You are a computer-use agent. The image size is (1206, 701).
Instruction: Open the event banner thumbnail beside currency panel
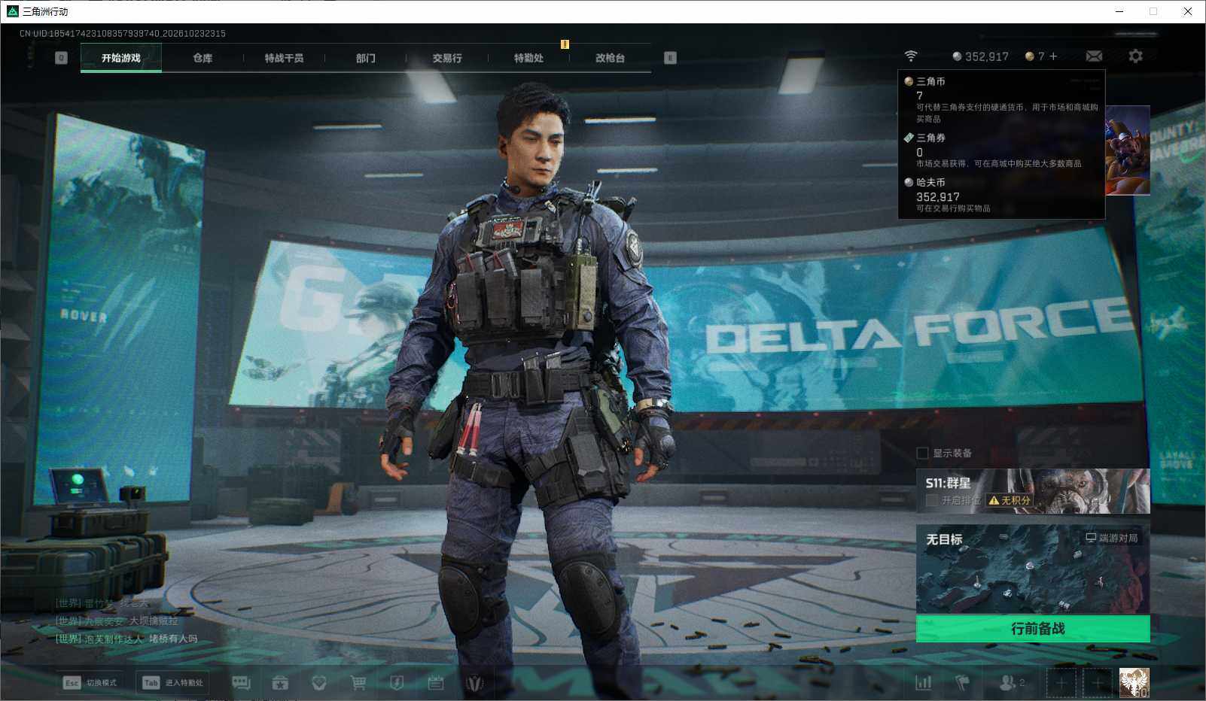[x=1128, y=150]
